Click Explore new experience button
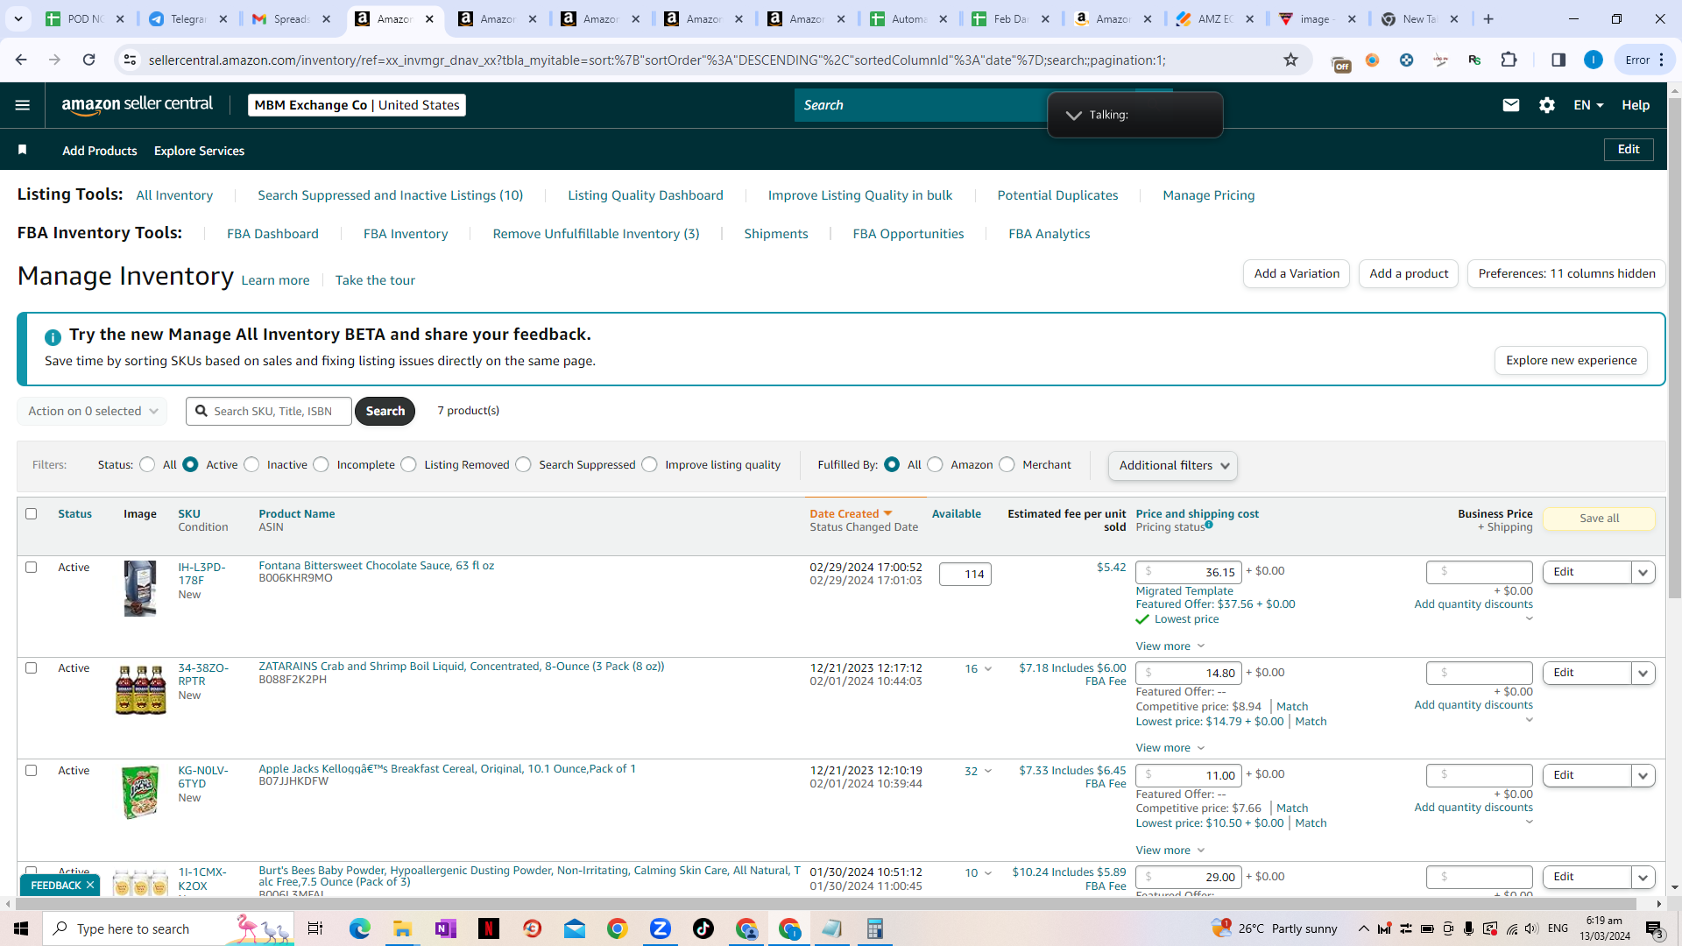Image resolution: width=1682 pixels, height=946 pixels. coord(1571,361)
